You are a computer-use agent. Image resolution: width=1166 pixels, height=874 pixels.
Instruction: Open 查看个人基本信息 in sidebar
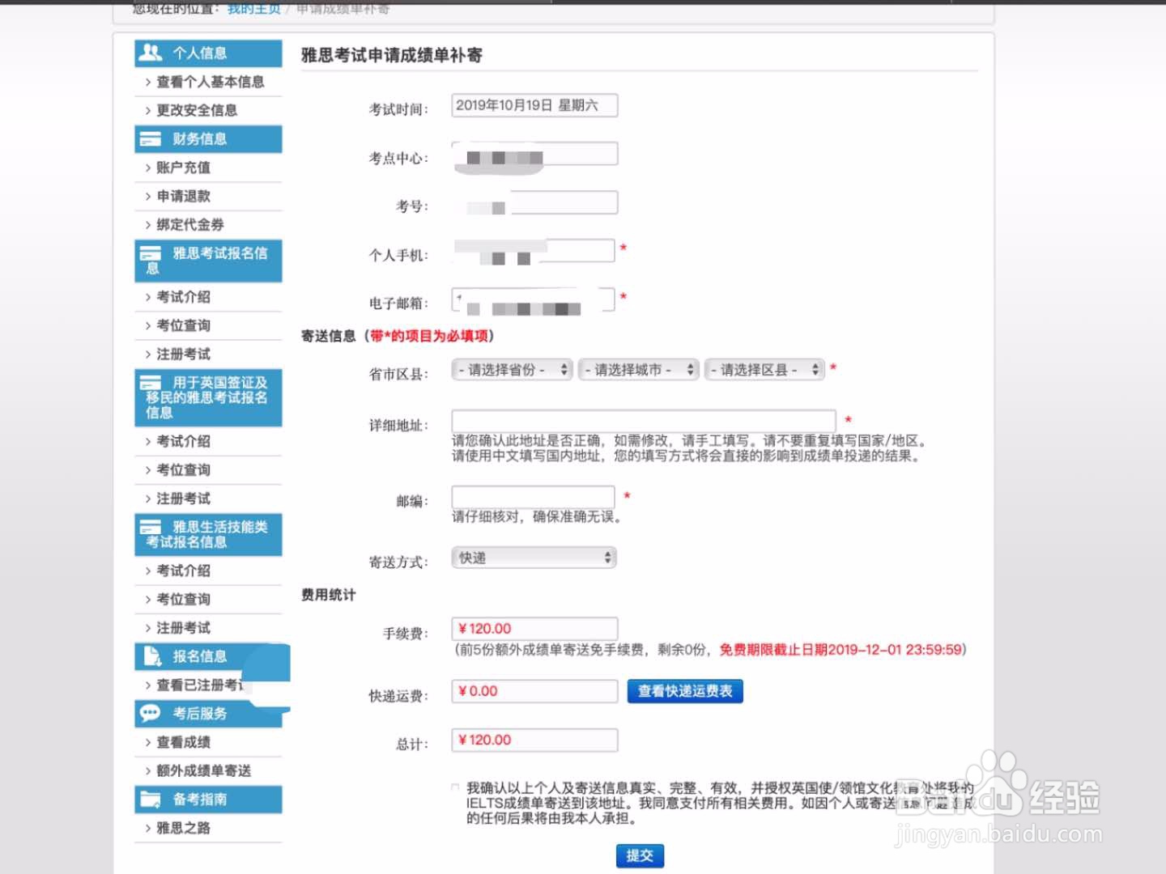pyautogui.click(x=210, y=82)
